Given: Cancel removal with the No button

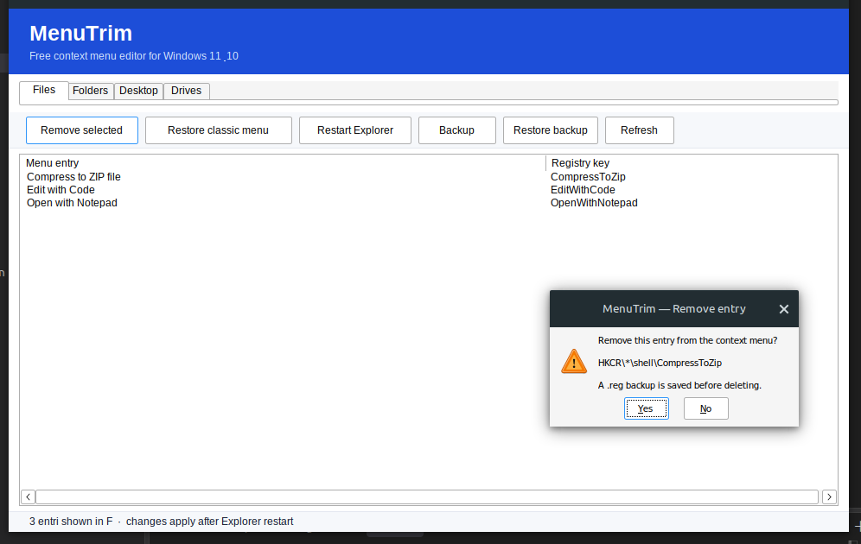Looking at the screenshot, I should pos(705,408).
